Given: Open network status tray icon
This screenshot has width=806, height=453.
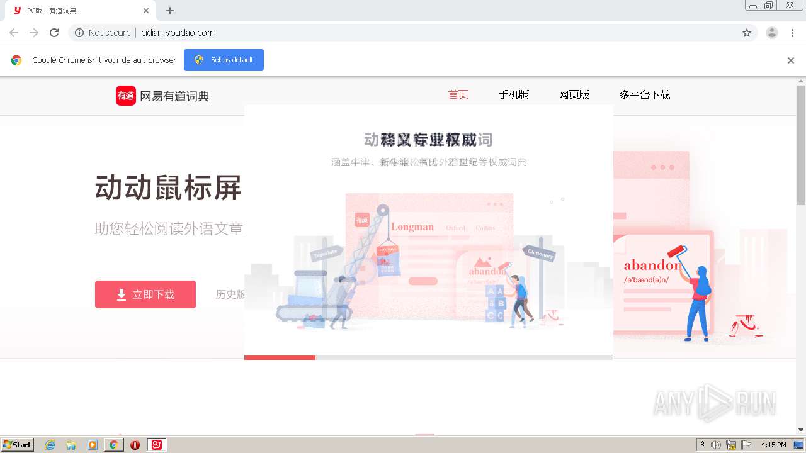Looking at the screenshot, I should click(x=731, y=445).
